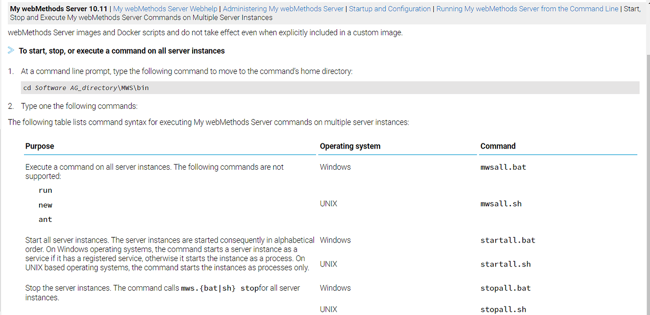Click the stopall.sh command entry

coord(503,309)
